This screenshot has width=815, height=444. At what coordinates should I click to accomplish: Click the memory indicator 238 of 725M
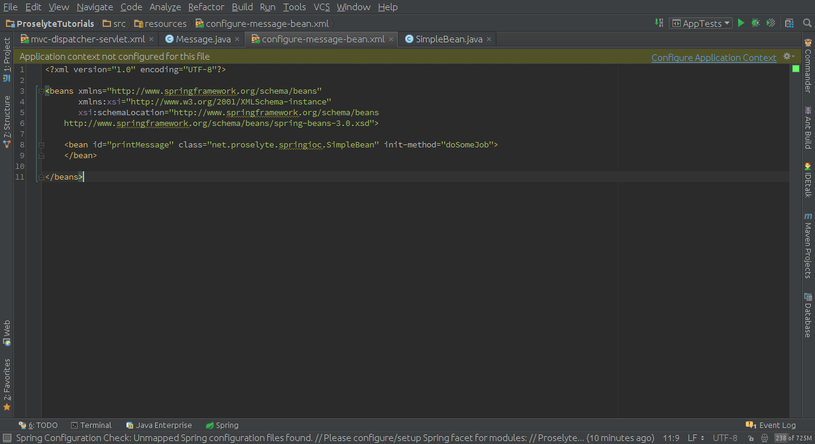(794, 438)
